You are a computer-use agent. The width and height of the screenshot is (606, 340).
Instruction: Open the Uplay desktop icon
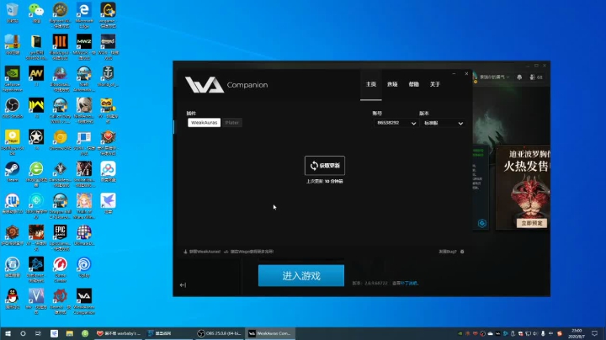(x=84, y=267)
